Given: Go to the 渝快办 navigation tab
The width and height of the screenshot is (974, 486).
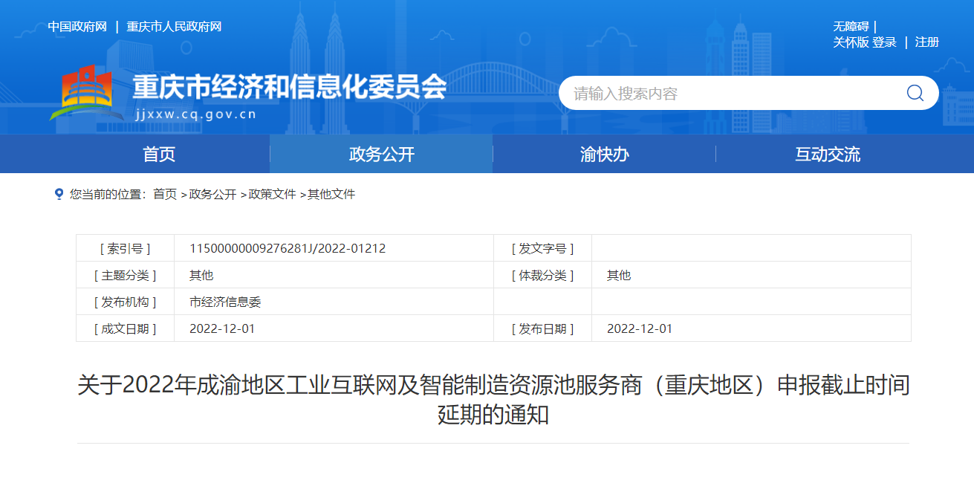Looking at the screenshot, I should pyautogui.click(x=604, y=155).
